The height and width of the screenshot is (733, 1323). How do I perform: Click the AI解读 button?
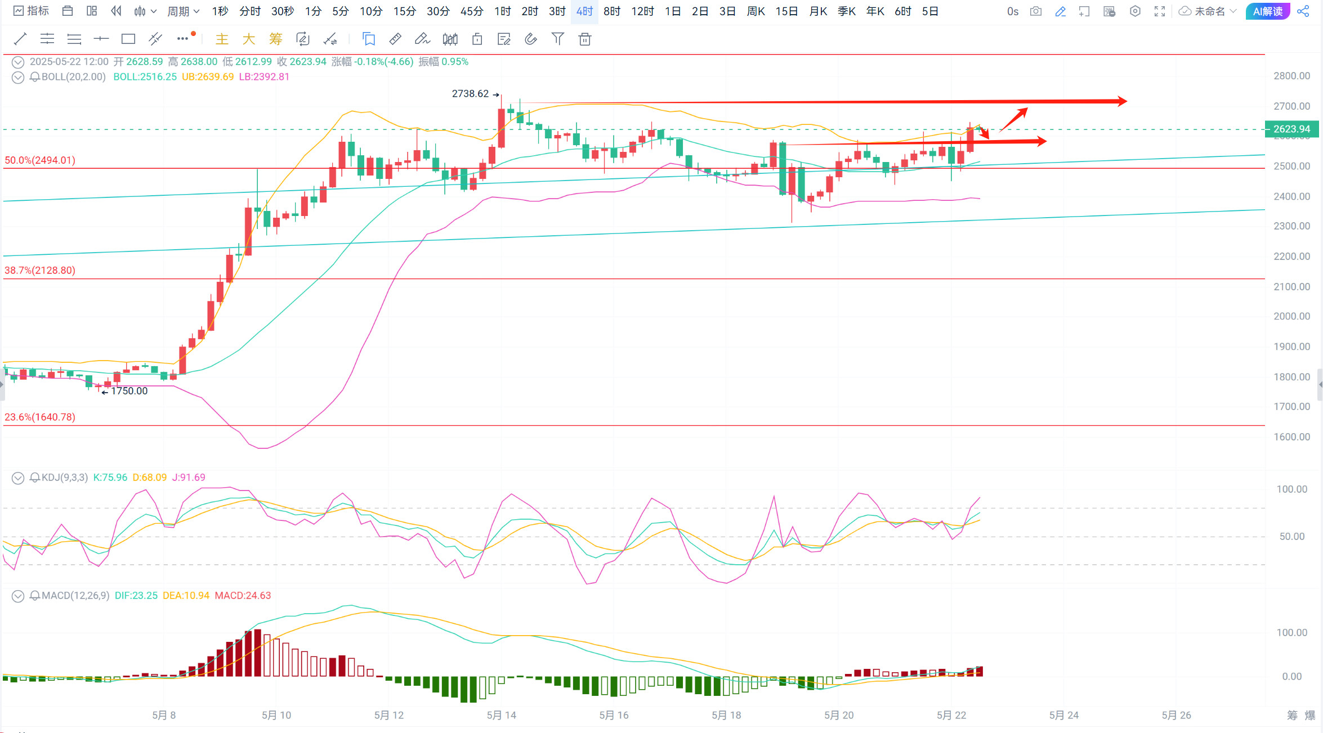(x=1268, y=11)
